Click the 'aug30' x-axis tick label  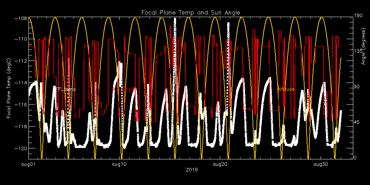tap(321, 164)
